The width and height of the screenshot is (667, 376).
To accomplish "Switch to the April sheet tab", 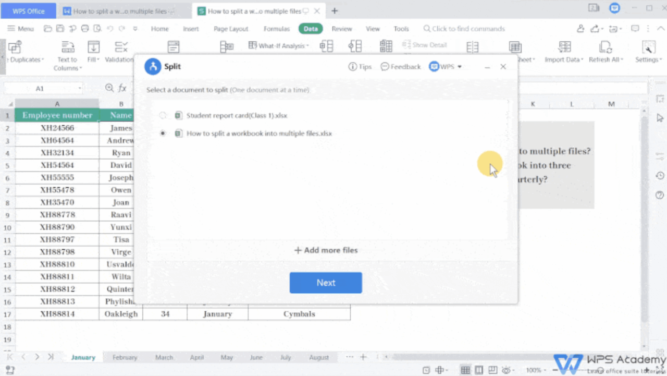I will tap(197, 357).
